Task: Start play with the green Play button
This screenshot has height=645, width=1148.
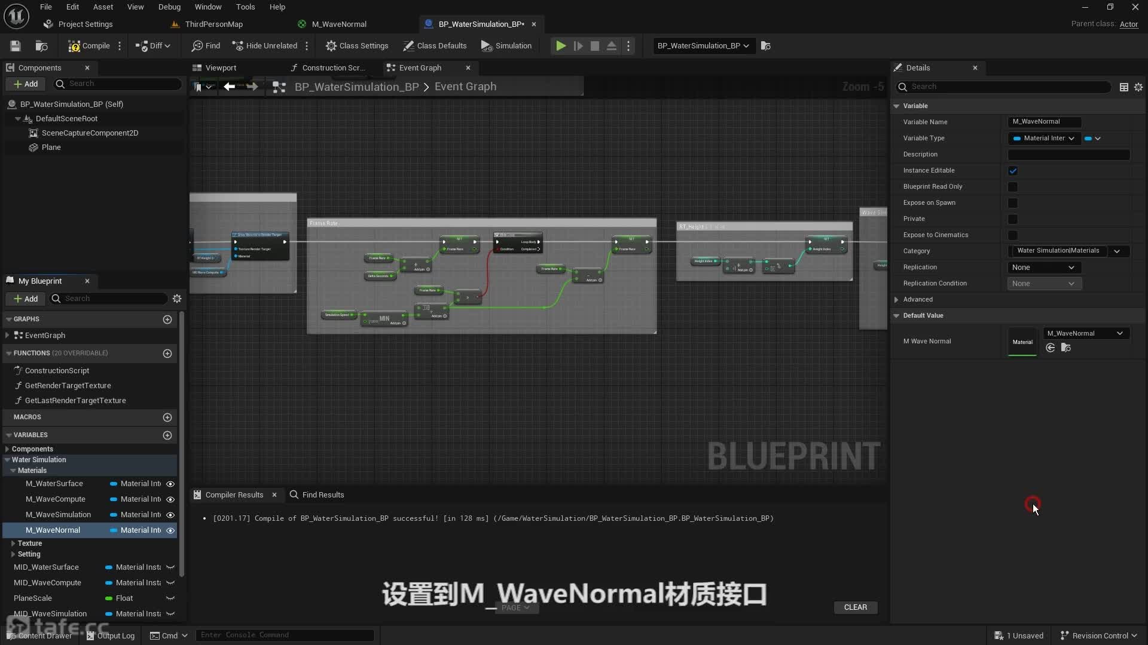Action: tap(561, 46)
